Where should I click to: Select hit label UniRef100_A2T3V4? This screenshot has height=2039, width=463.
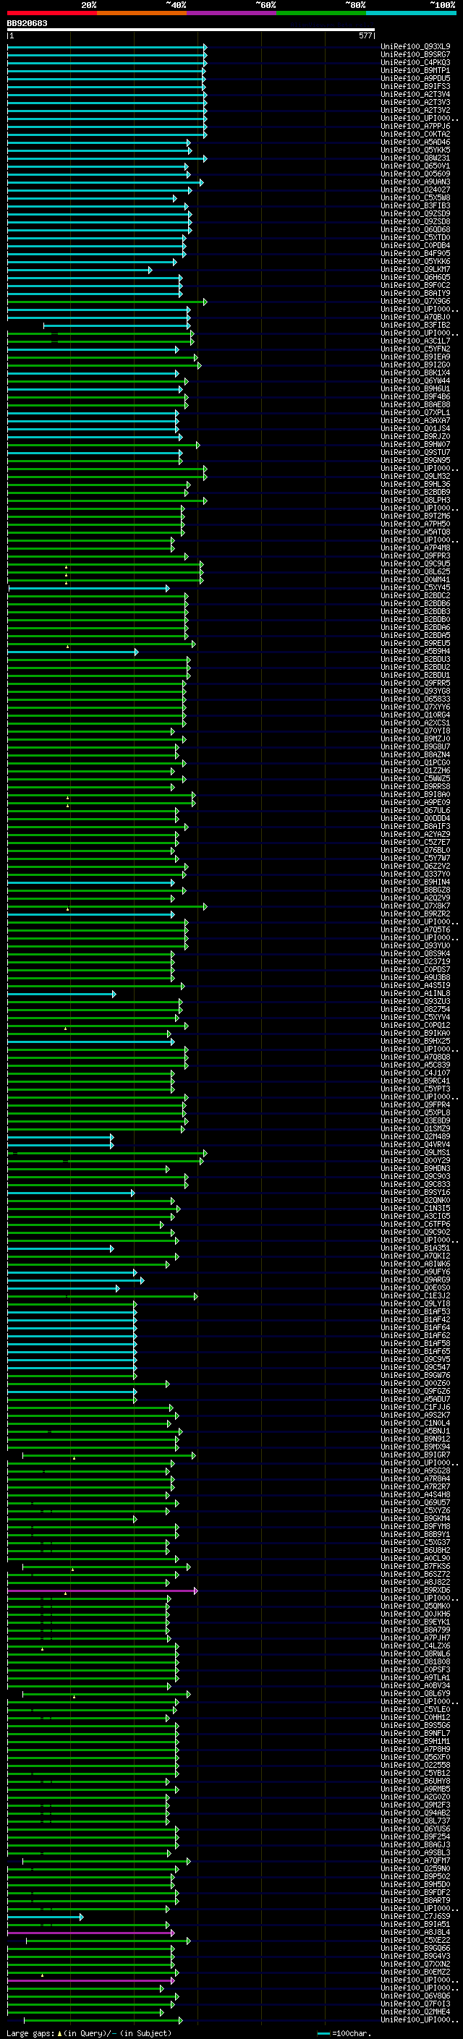pos(415,94)
